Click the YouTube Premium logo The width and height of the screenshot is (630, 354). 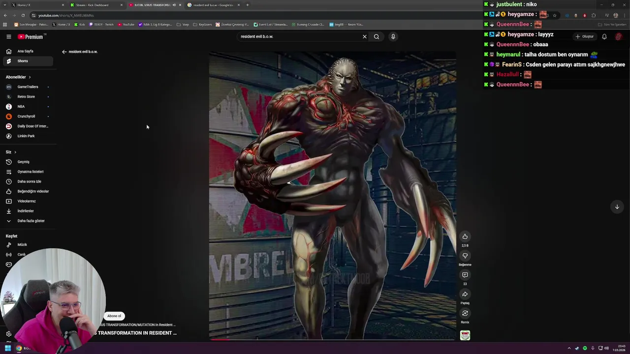pos(31,36)
